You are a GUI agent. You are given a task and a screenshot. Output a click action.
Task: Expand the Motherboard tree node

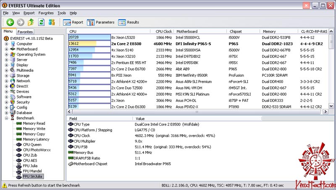point(6,49)
